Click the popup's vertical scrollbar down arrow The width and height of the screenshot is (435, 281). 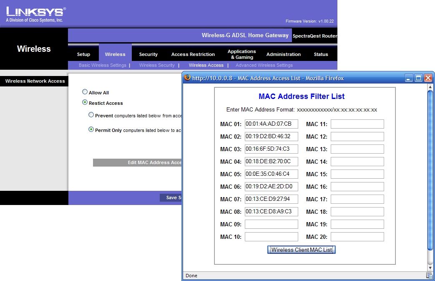430,267
